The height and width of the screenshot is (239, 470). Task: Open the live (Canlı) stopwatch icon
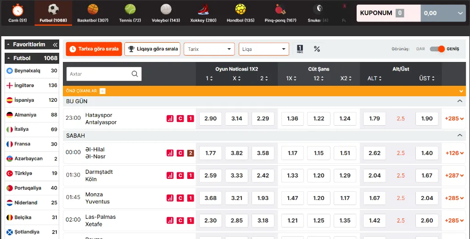(17, 10)
